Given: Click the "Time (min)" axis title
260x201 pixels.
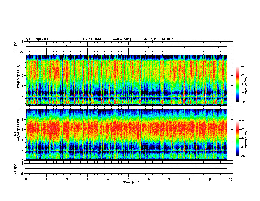Looking at the screenshot, I should point(131,182).
